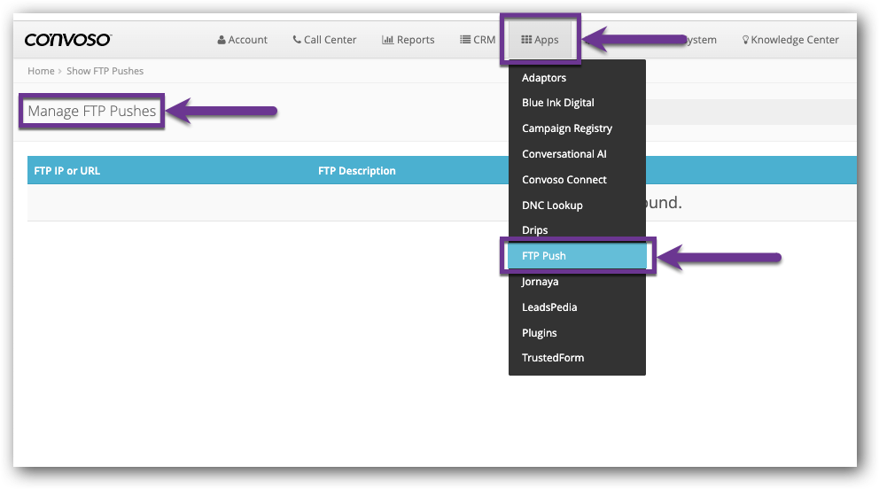Choose Jornaya in Apps dropdown
The width and height of the screenshot is (879, 489).
pos(577,282)
